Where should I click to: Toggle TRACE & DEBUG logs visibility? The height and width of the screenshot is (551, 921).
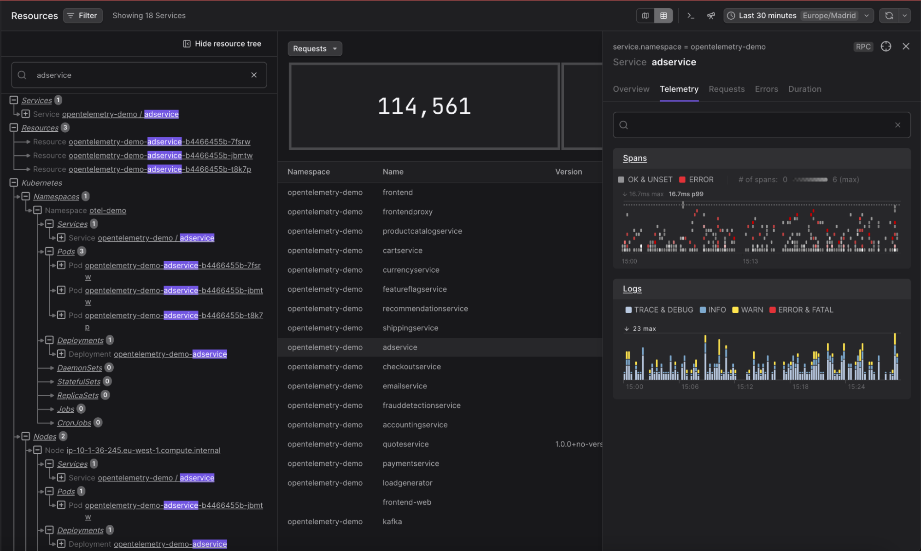(627, 310)
